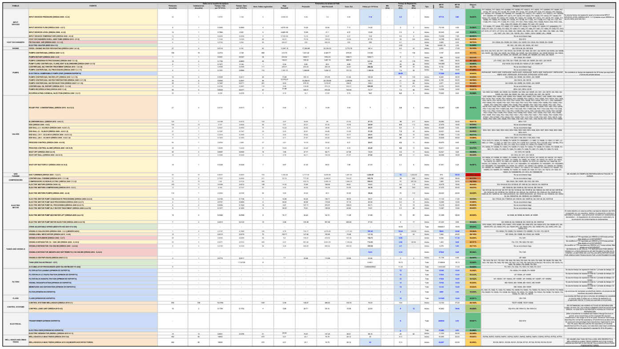Screen dimensions: 619x349
Task: Select the GAS TURBINES [OREDA 2009] source cell
Action: pyautogui.click(x=93, y=174)
